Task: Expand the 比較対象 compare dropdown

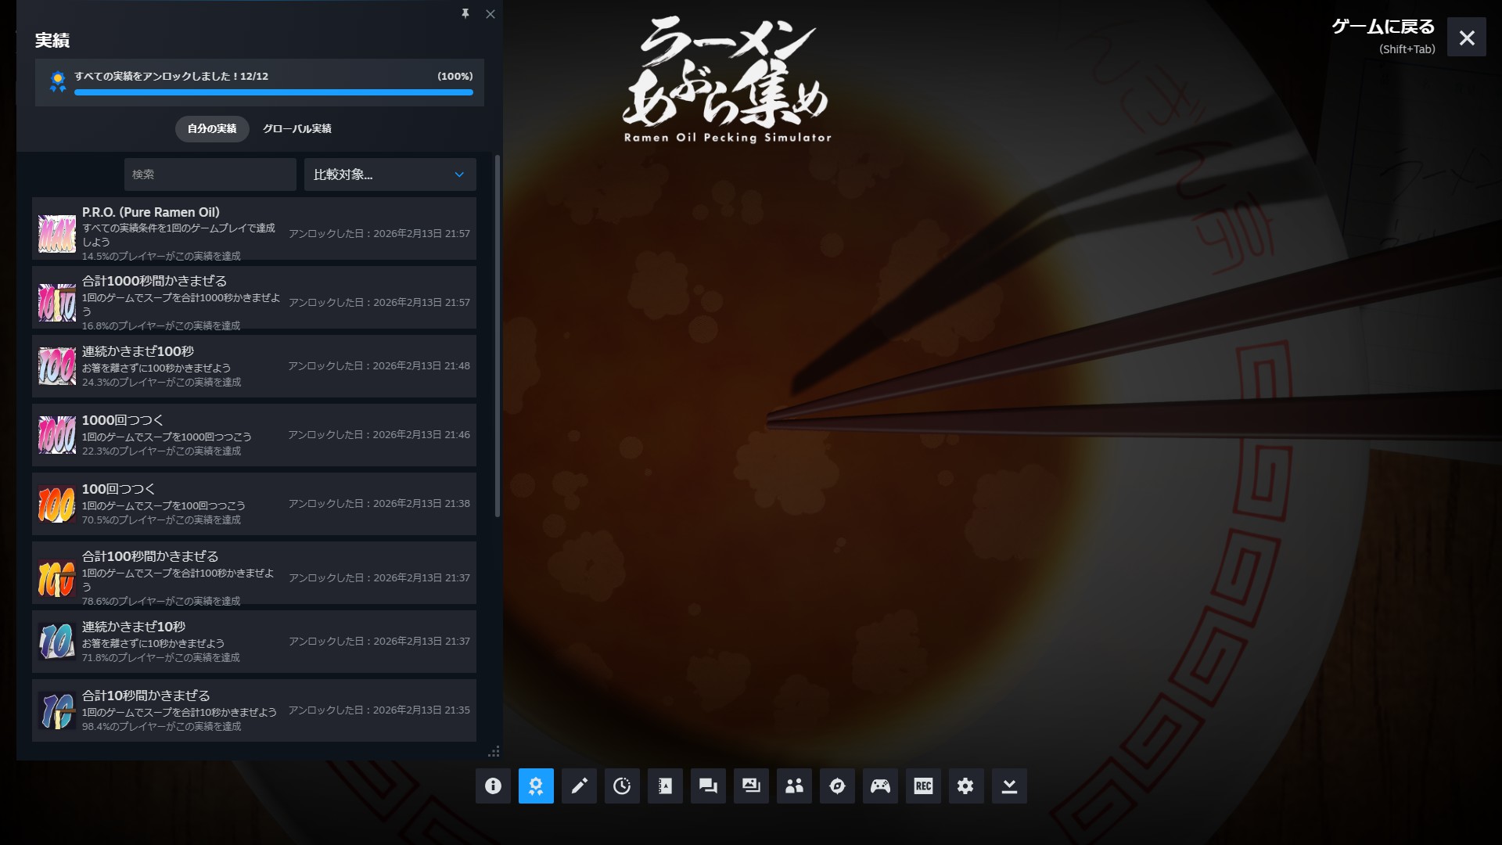Action: click(x=390, y=174)
